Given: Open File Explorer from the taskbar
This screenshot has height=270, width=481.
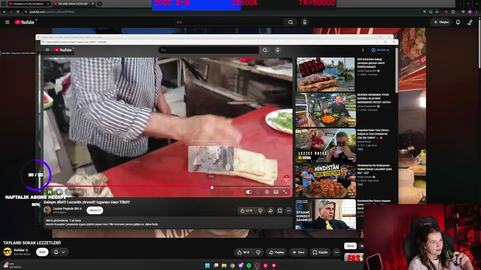Looking at the screenshot, I should [x=224, y=265].
